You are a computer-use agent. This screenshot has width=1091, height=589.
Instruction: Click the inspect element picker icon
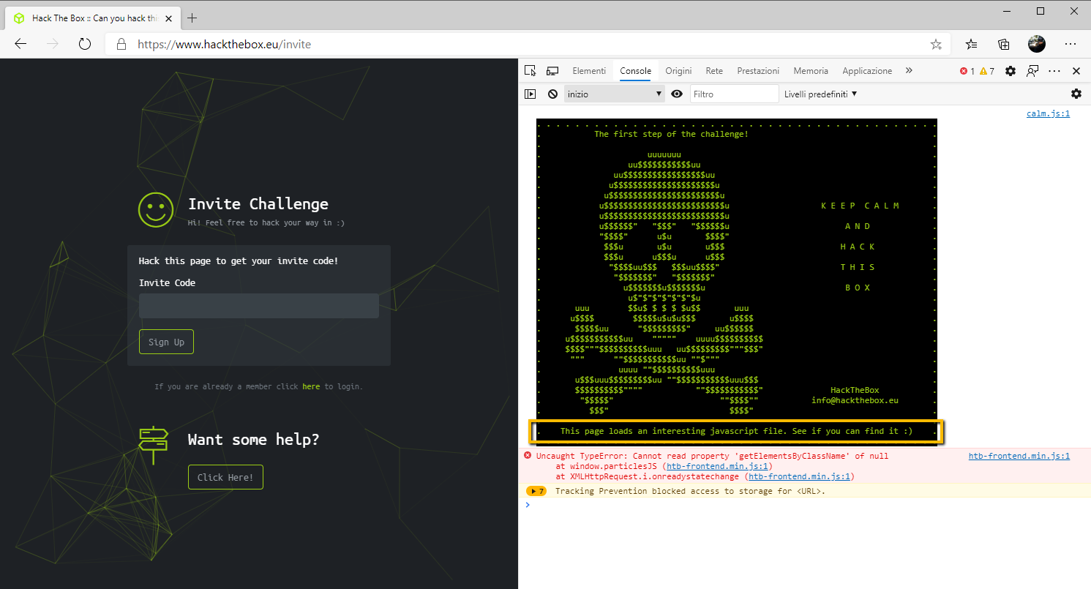pyautogui.click(x=530, y=71)
